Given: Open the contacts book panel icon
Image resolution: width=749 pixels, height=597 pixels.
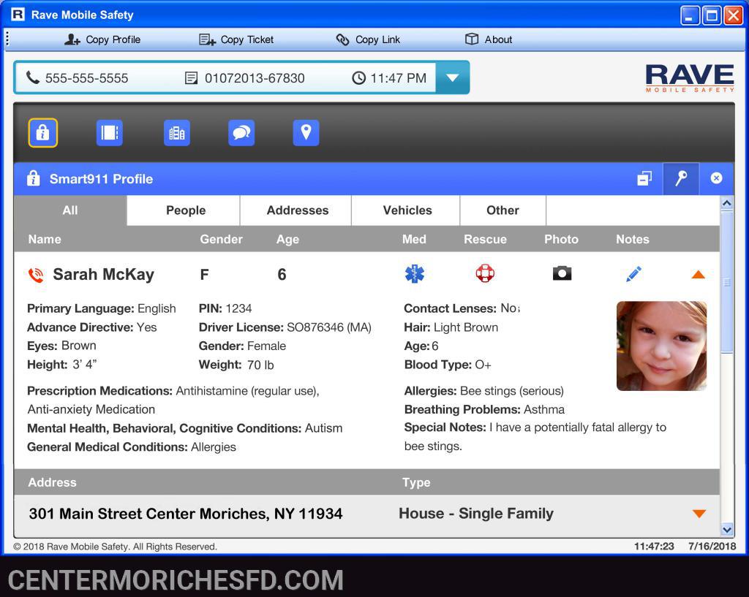Looking at the screenshot, I should pos(110,133).
